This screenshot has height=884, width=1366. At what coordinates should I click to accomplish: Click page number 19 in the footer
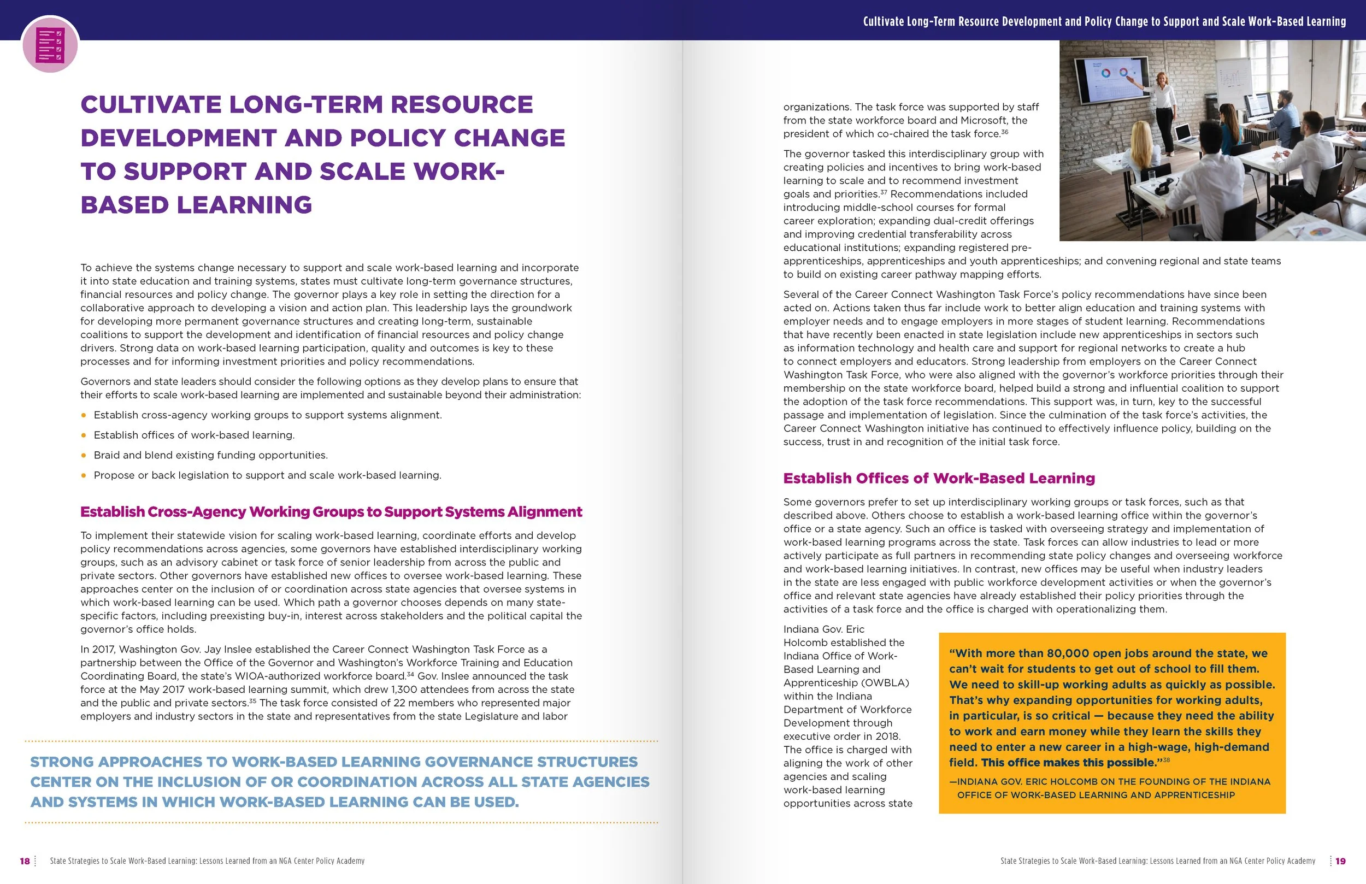(x=1340, y=861)
